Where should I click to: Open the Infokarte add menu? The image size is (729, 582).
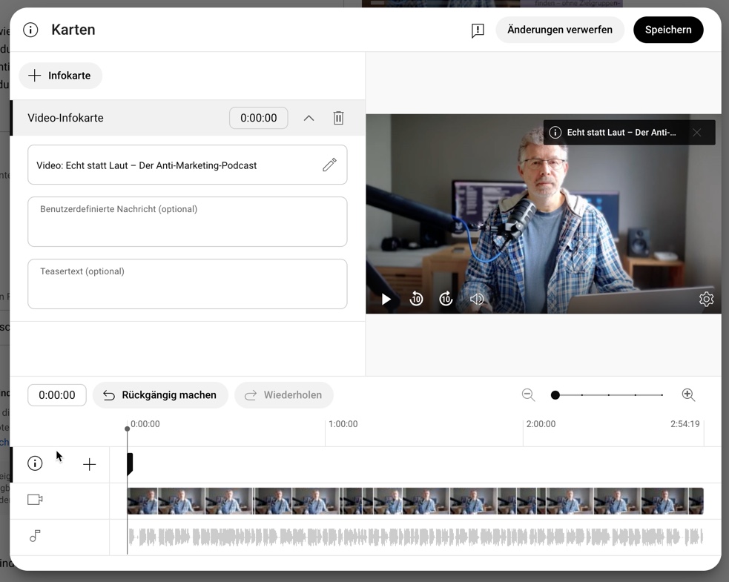[x=60, y=76]
